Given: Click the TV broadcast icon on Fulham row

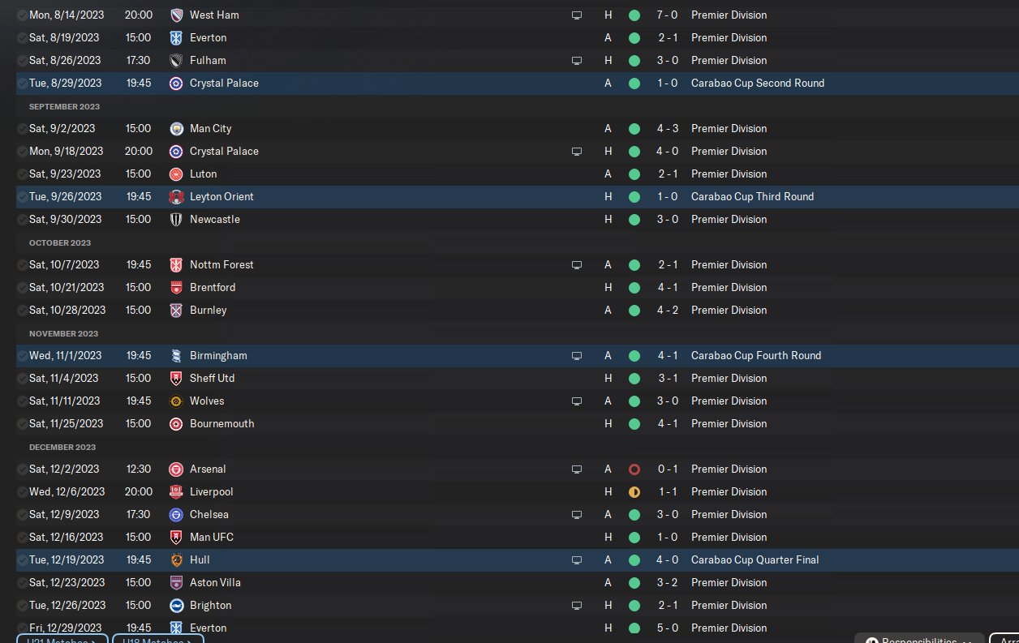Looking at the screenshot, I should tap(577, 61).
